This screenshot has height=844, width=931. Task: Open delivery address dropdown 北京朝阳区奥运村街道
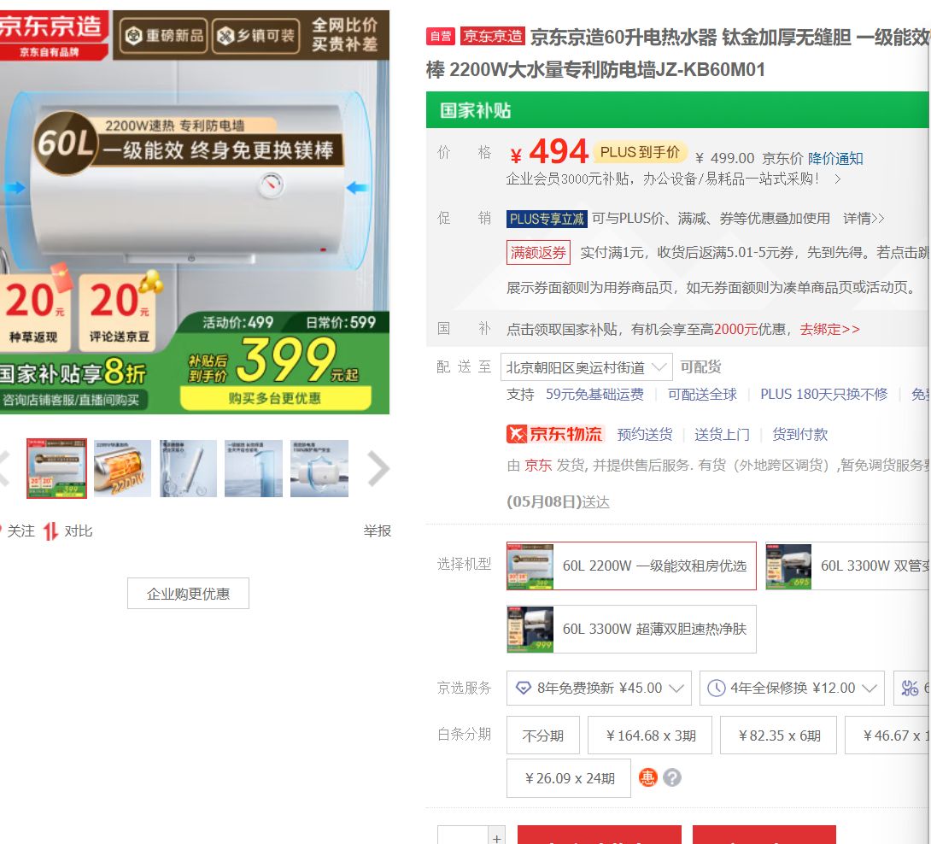pos(587,367)
